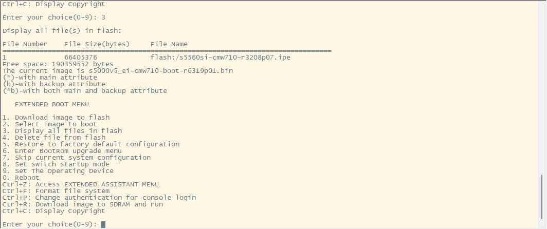Viewport: 547px width, 229px height.
Task: Click the "Ctrl+F: Format file system" line
Action: tap(56, 191)
